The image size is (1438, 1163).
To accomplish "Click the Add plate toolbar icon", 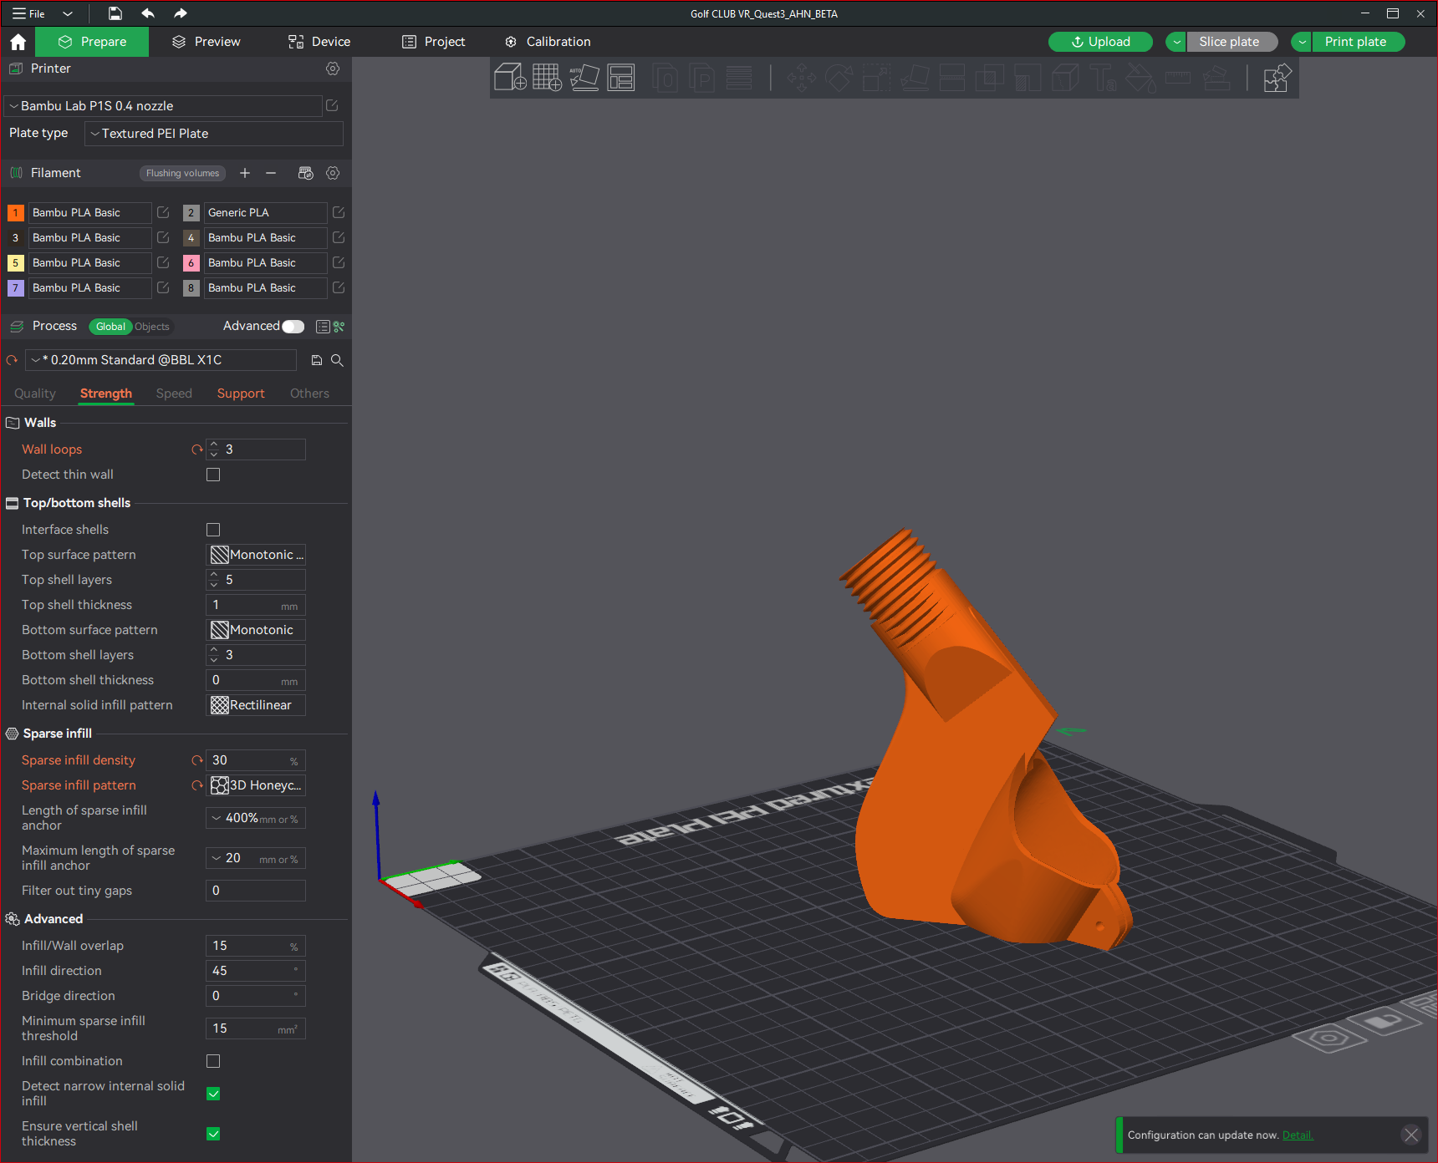I will 547,78.
